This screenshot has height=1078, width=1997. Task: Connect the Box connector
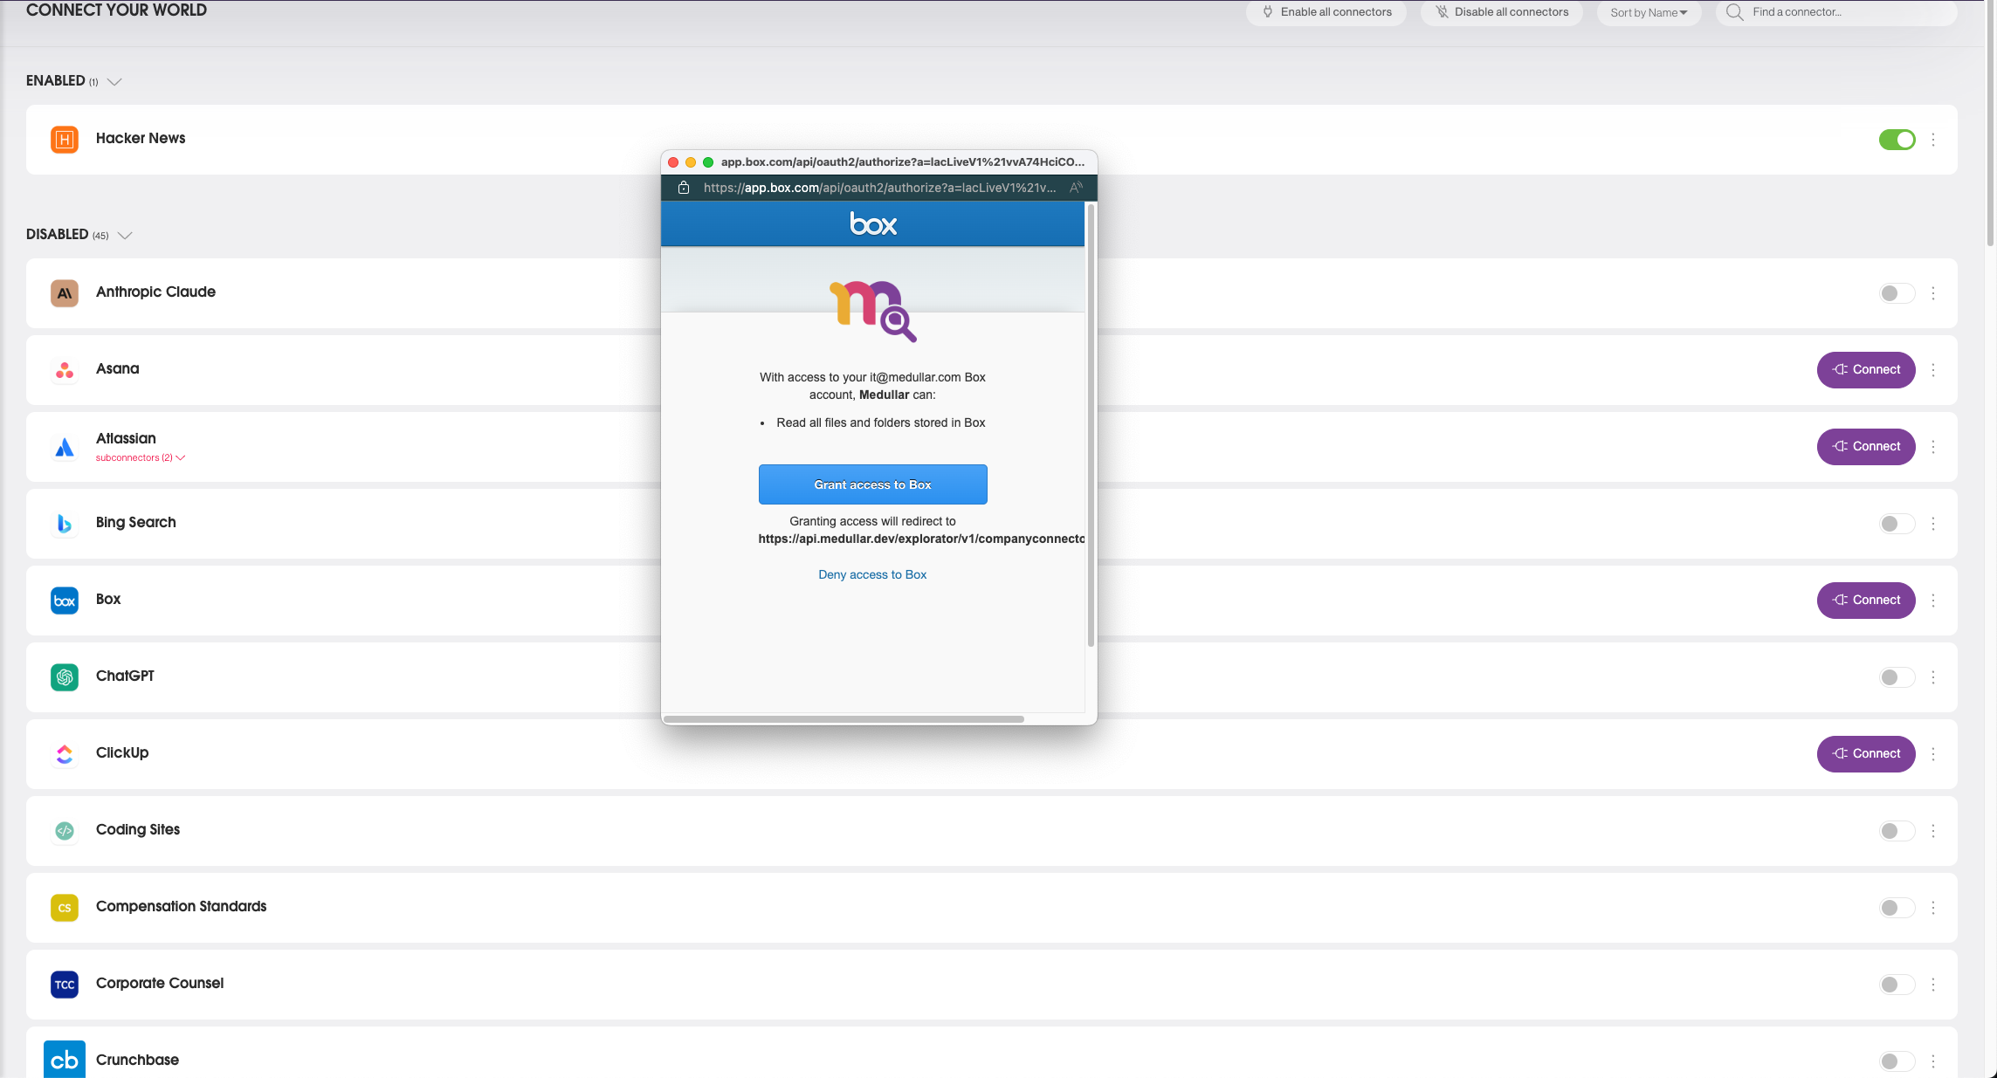1866,601
